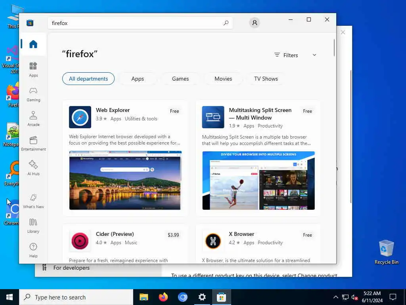Select the All departments filter tab
Viewport: 406px width, 305px height.
[88, 79]
